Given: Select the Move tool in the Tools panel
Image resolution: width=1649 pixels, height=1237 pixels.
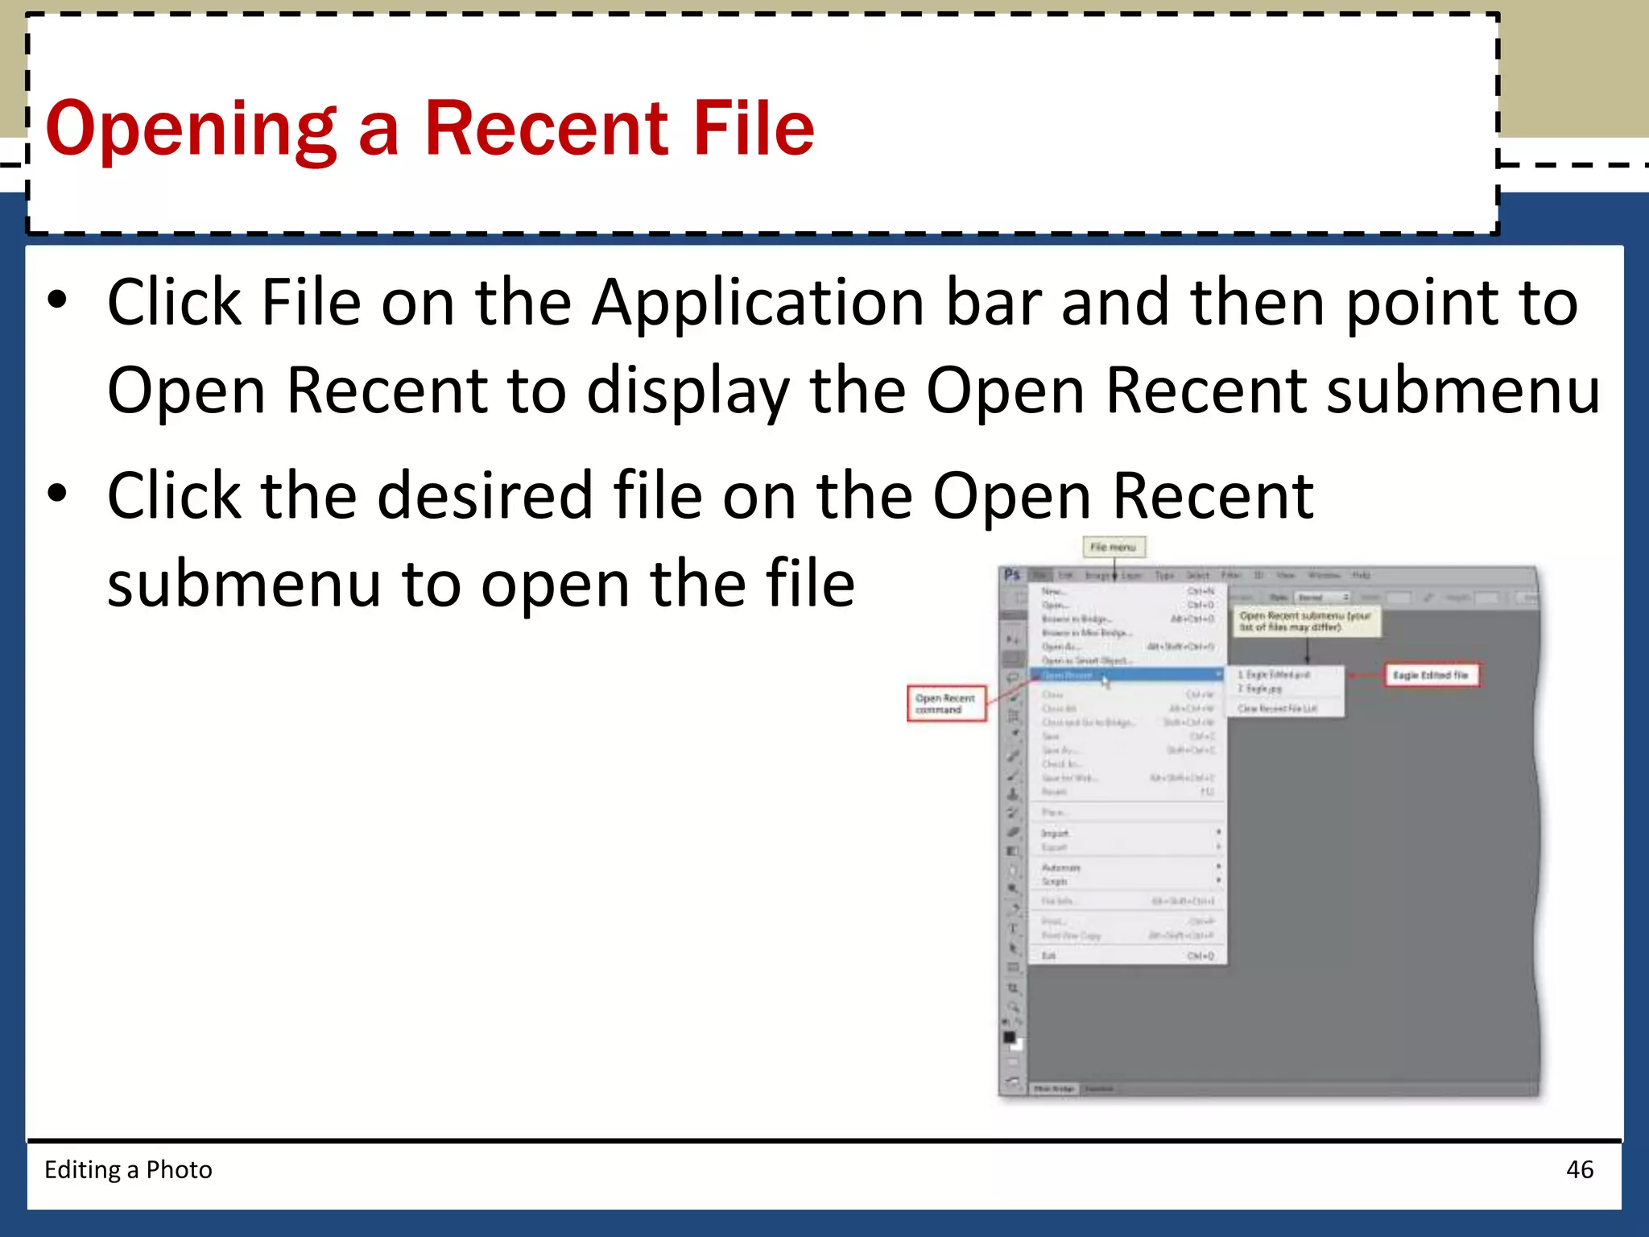Looking at the screenshot, I should tap(1012, 639).
